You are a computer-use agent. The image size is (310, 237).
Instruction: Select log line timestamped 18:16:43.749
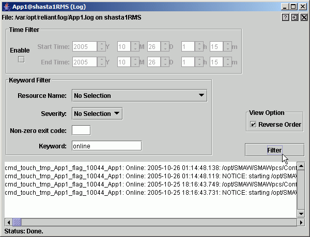pos(151,184)
